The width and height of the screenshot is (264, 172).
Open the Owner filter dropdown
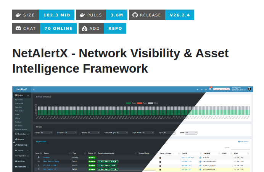94,133
